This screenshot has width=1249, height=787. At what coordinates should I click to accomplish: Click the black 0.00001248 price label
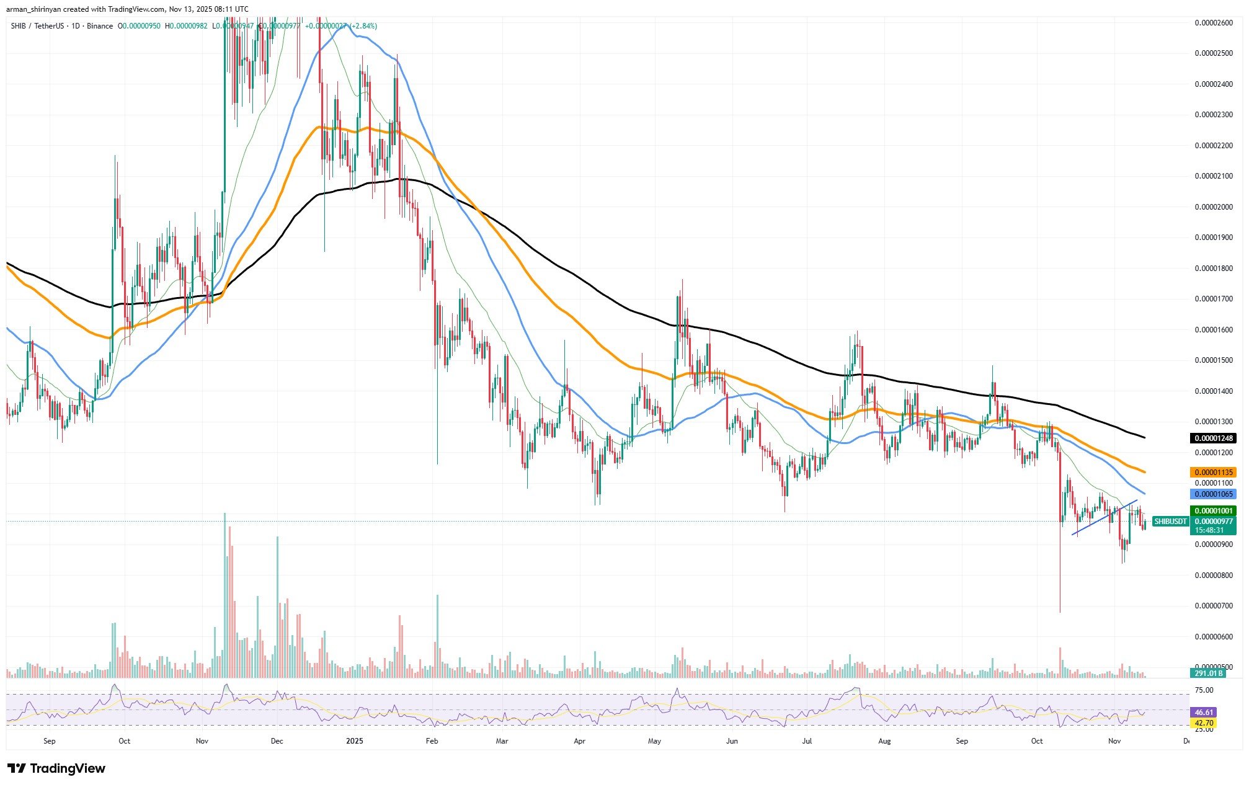[1212, 438]
